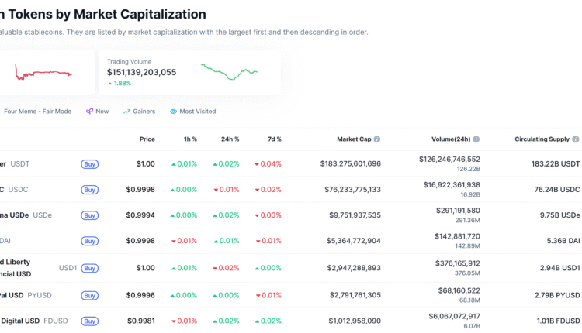Select the Four Meme - Fair Mode tab
Image resolution: width=582 pixels, height=333 pixels.
click(37, 112)
